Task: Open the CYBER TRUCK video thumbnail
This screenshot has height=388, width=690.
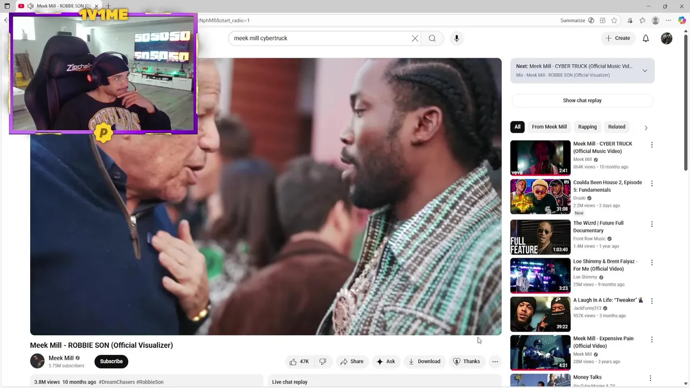Action: (540, 158)
